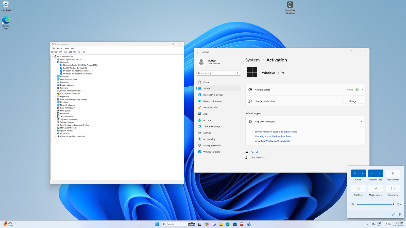
Task: Expand Network adapters node
Action: click(55, 105)
